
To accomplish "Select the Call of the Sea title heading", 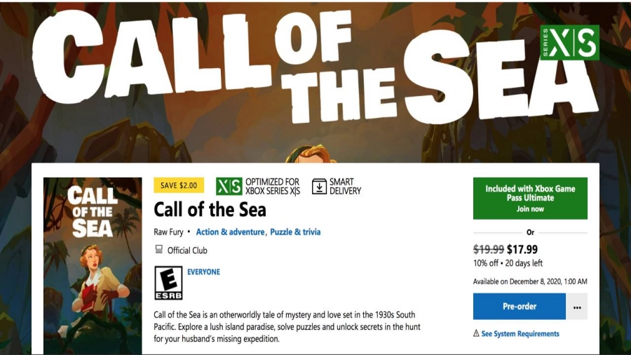I will (x=210, y=210).
